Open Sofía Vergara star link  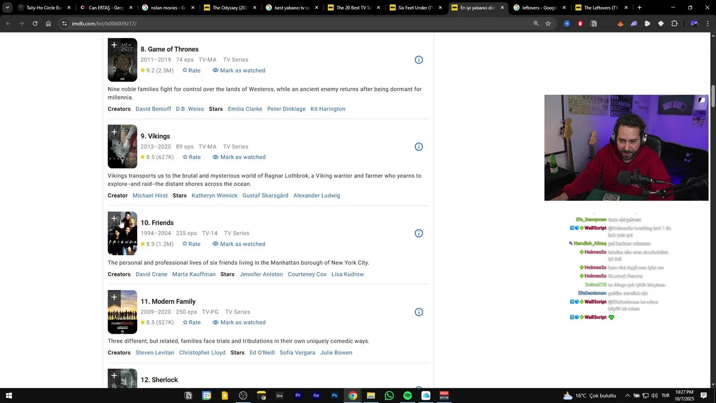click(x=297, y=353)
